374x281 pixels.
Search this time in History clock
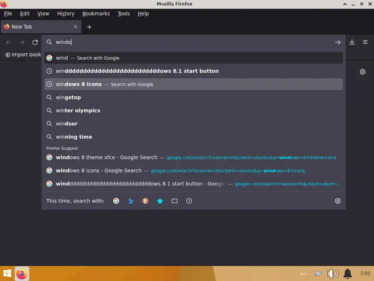point(189,201)
